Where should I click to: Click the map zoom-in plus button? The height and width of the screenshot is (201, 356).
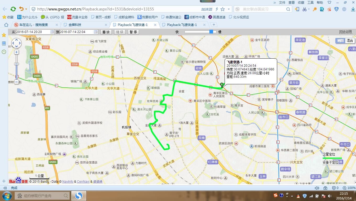pos(16,52)
